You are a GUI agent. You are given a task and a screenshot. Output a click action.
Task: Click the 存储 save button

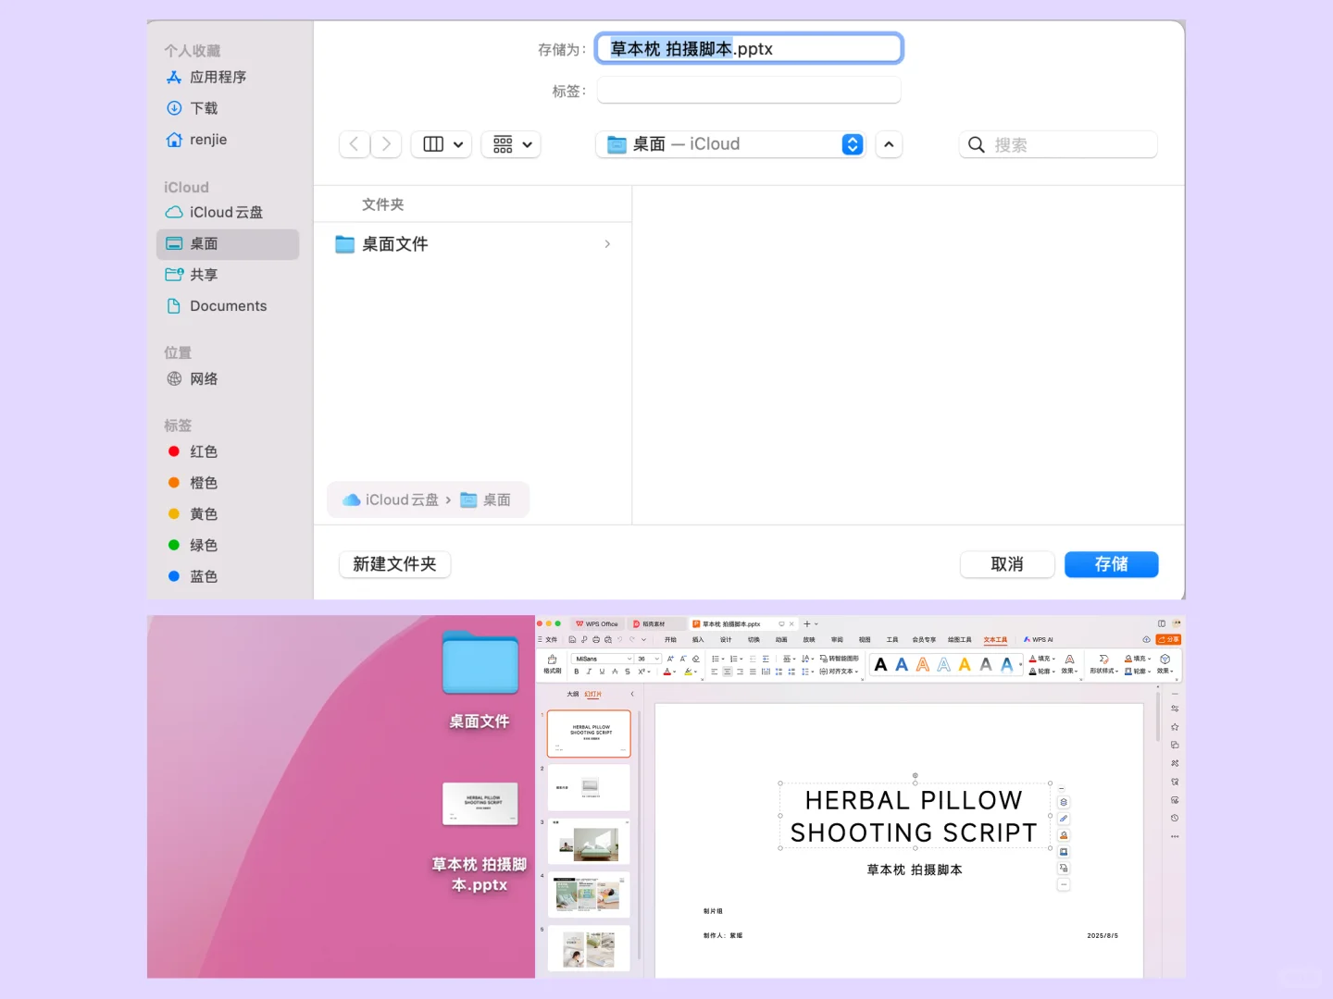1111,564
